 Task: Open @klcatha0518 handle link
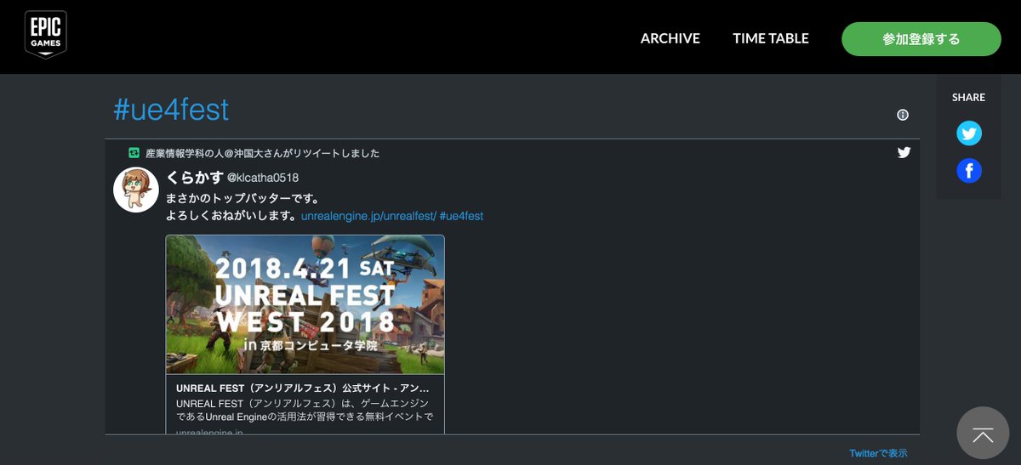(x=262, y=178)
